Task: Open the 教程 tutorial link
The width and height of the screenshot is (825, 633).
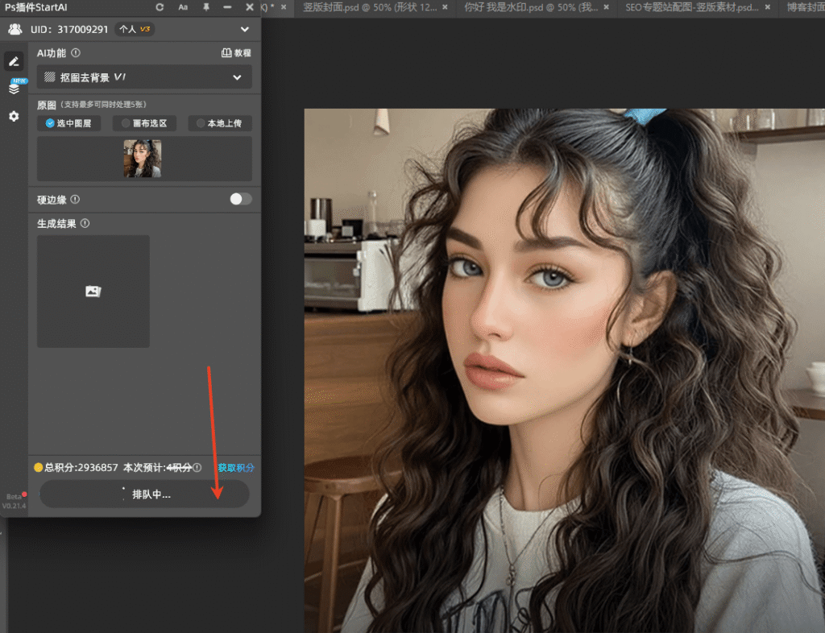Action: [x=236, y=53]
